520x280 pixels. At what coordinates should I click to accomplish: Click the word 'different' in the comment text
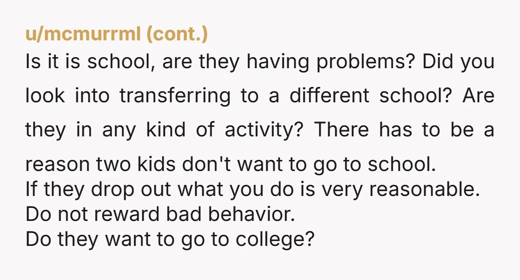(329, 96)
